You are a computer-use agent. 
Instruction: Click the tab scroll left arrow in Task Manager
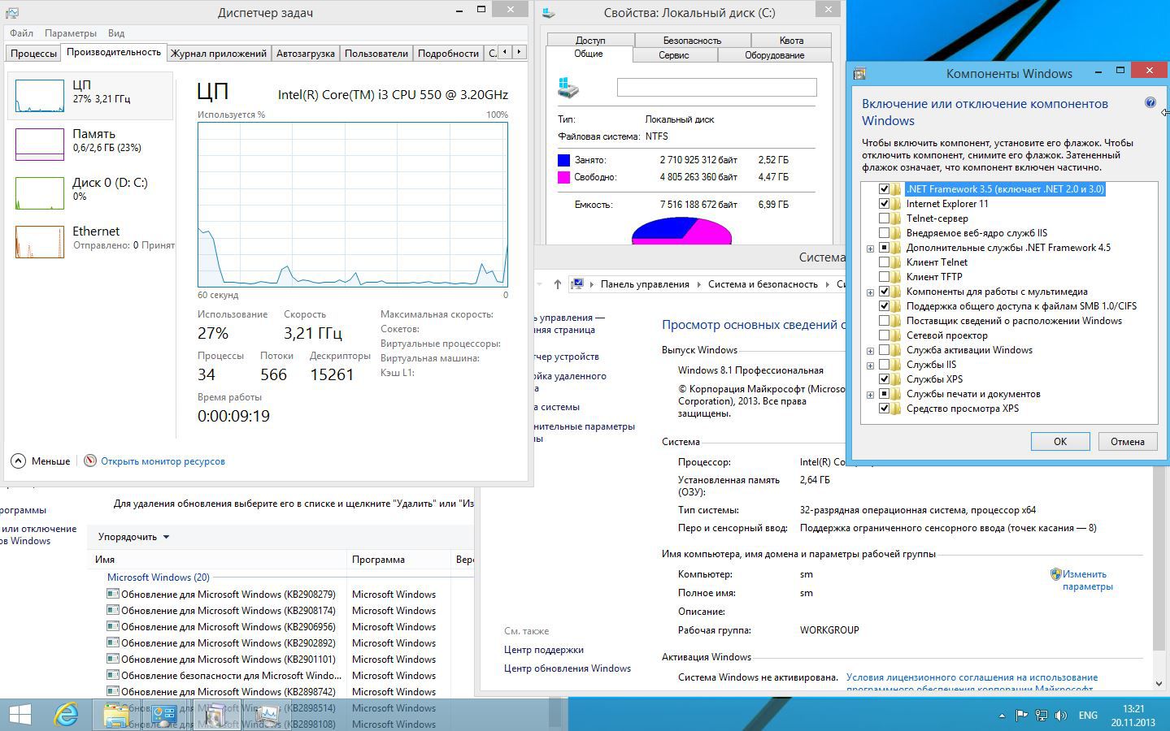[505, 52]
